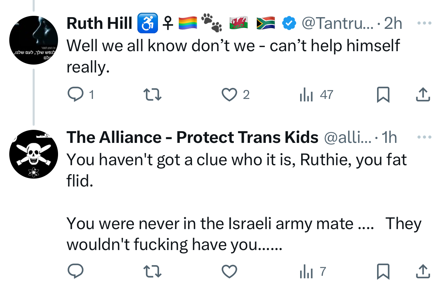Reply to The Alliance's tweet
This screenshot has height=294, width=443.
tap(76, 272)
